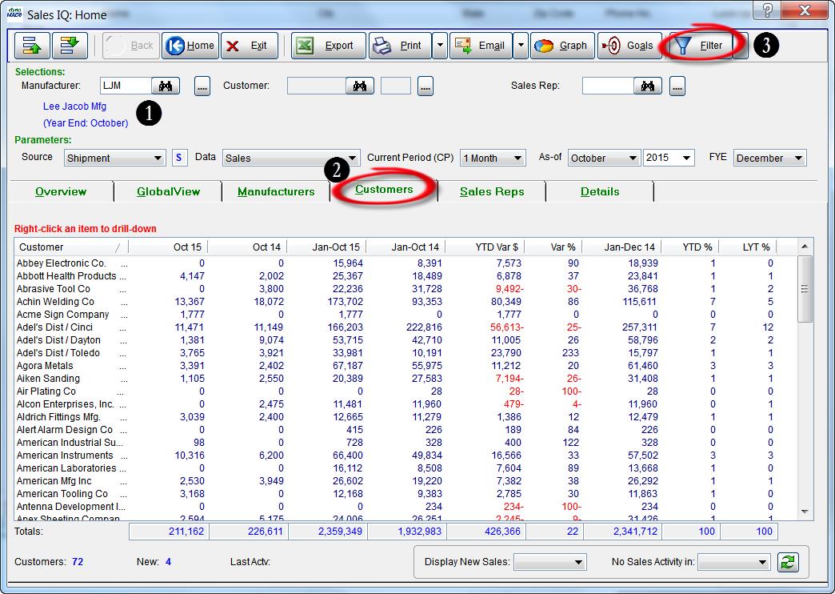Click the Customer ellipsis button

pyautogui.click(x=425, y=86)
